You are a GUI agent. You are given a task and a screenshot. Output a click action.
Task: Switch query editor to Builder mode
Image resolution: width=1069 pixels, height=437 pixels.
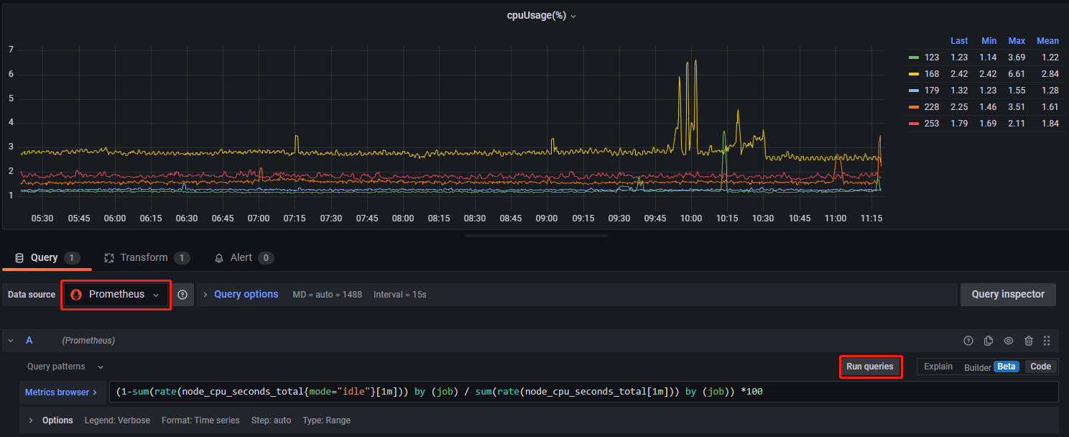(978, 367)
